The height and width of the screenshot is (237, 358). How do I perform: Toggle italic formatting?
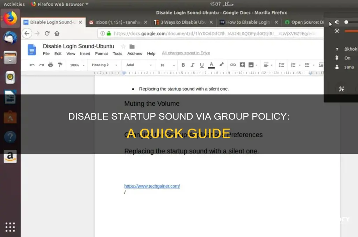pyautogui.click(x=193, y=65)
